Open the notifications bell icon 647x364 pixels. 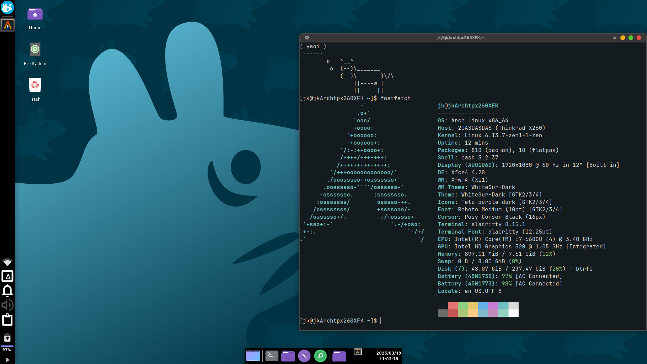tap(7, 291)
